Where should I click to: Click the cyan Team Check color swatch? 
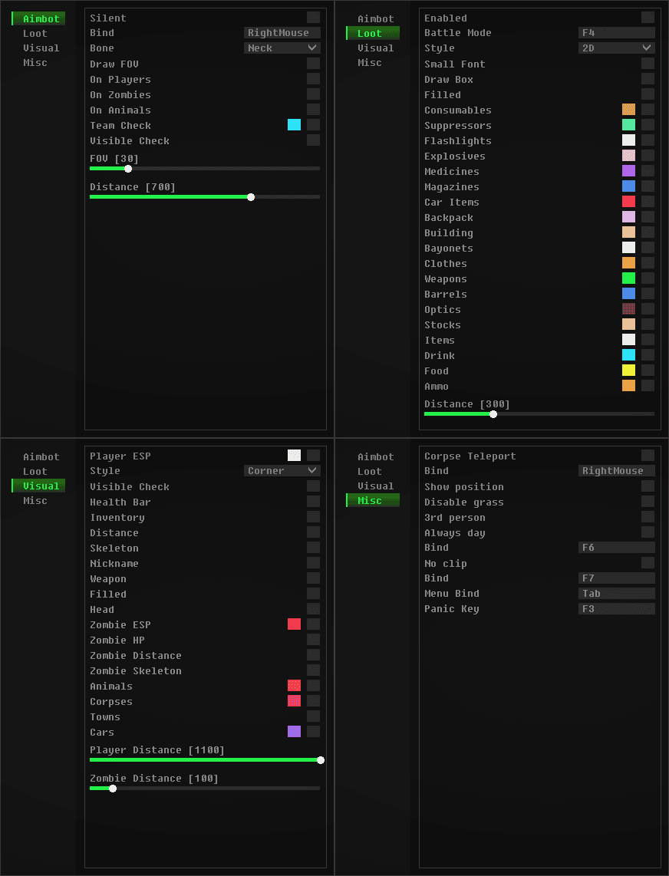click(294, 125)
